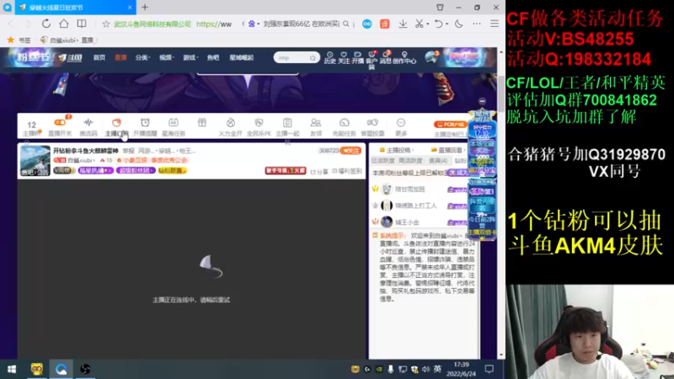Open 推流码 stream key tool
Image resolution: width=674 pixels, height=379 pixels.
click(x=88, y=127)
